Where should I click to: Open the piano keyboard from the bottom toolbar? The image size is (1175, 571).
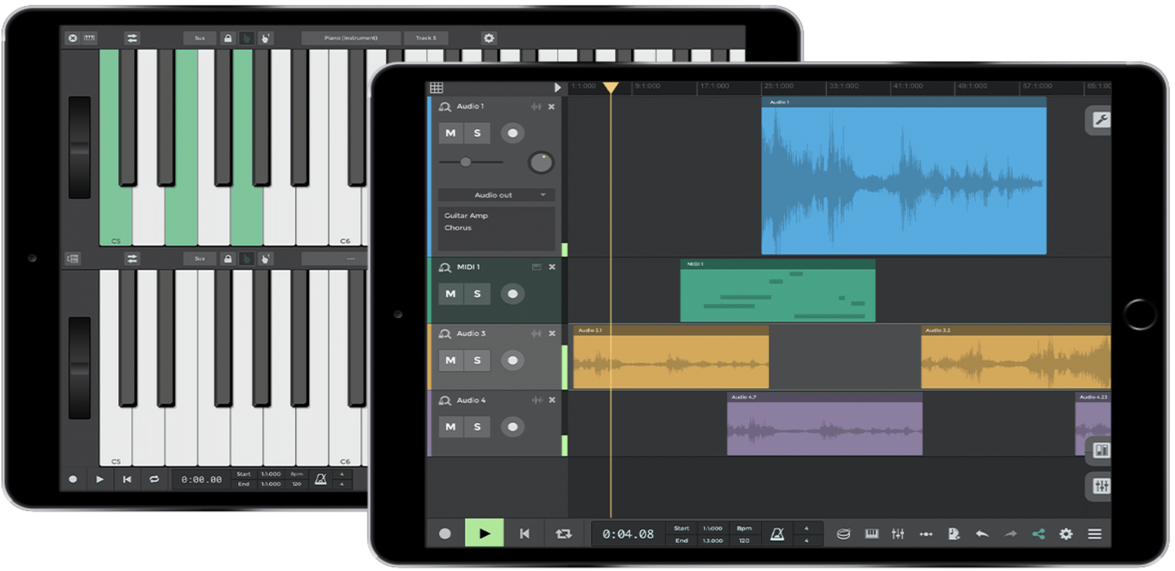[x=871, y=533]
